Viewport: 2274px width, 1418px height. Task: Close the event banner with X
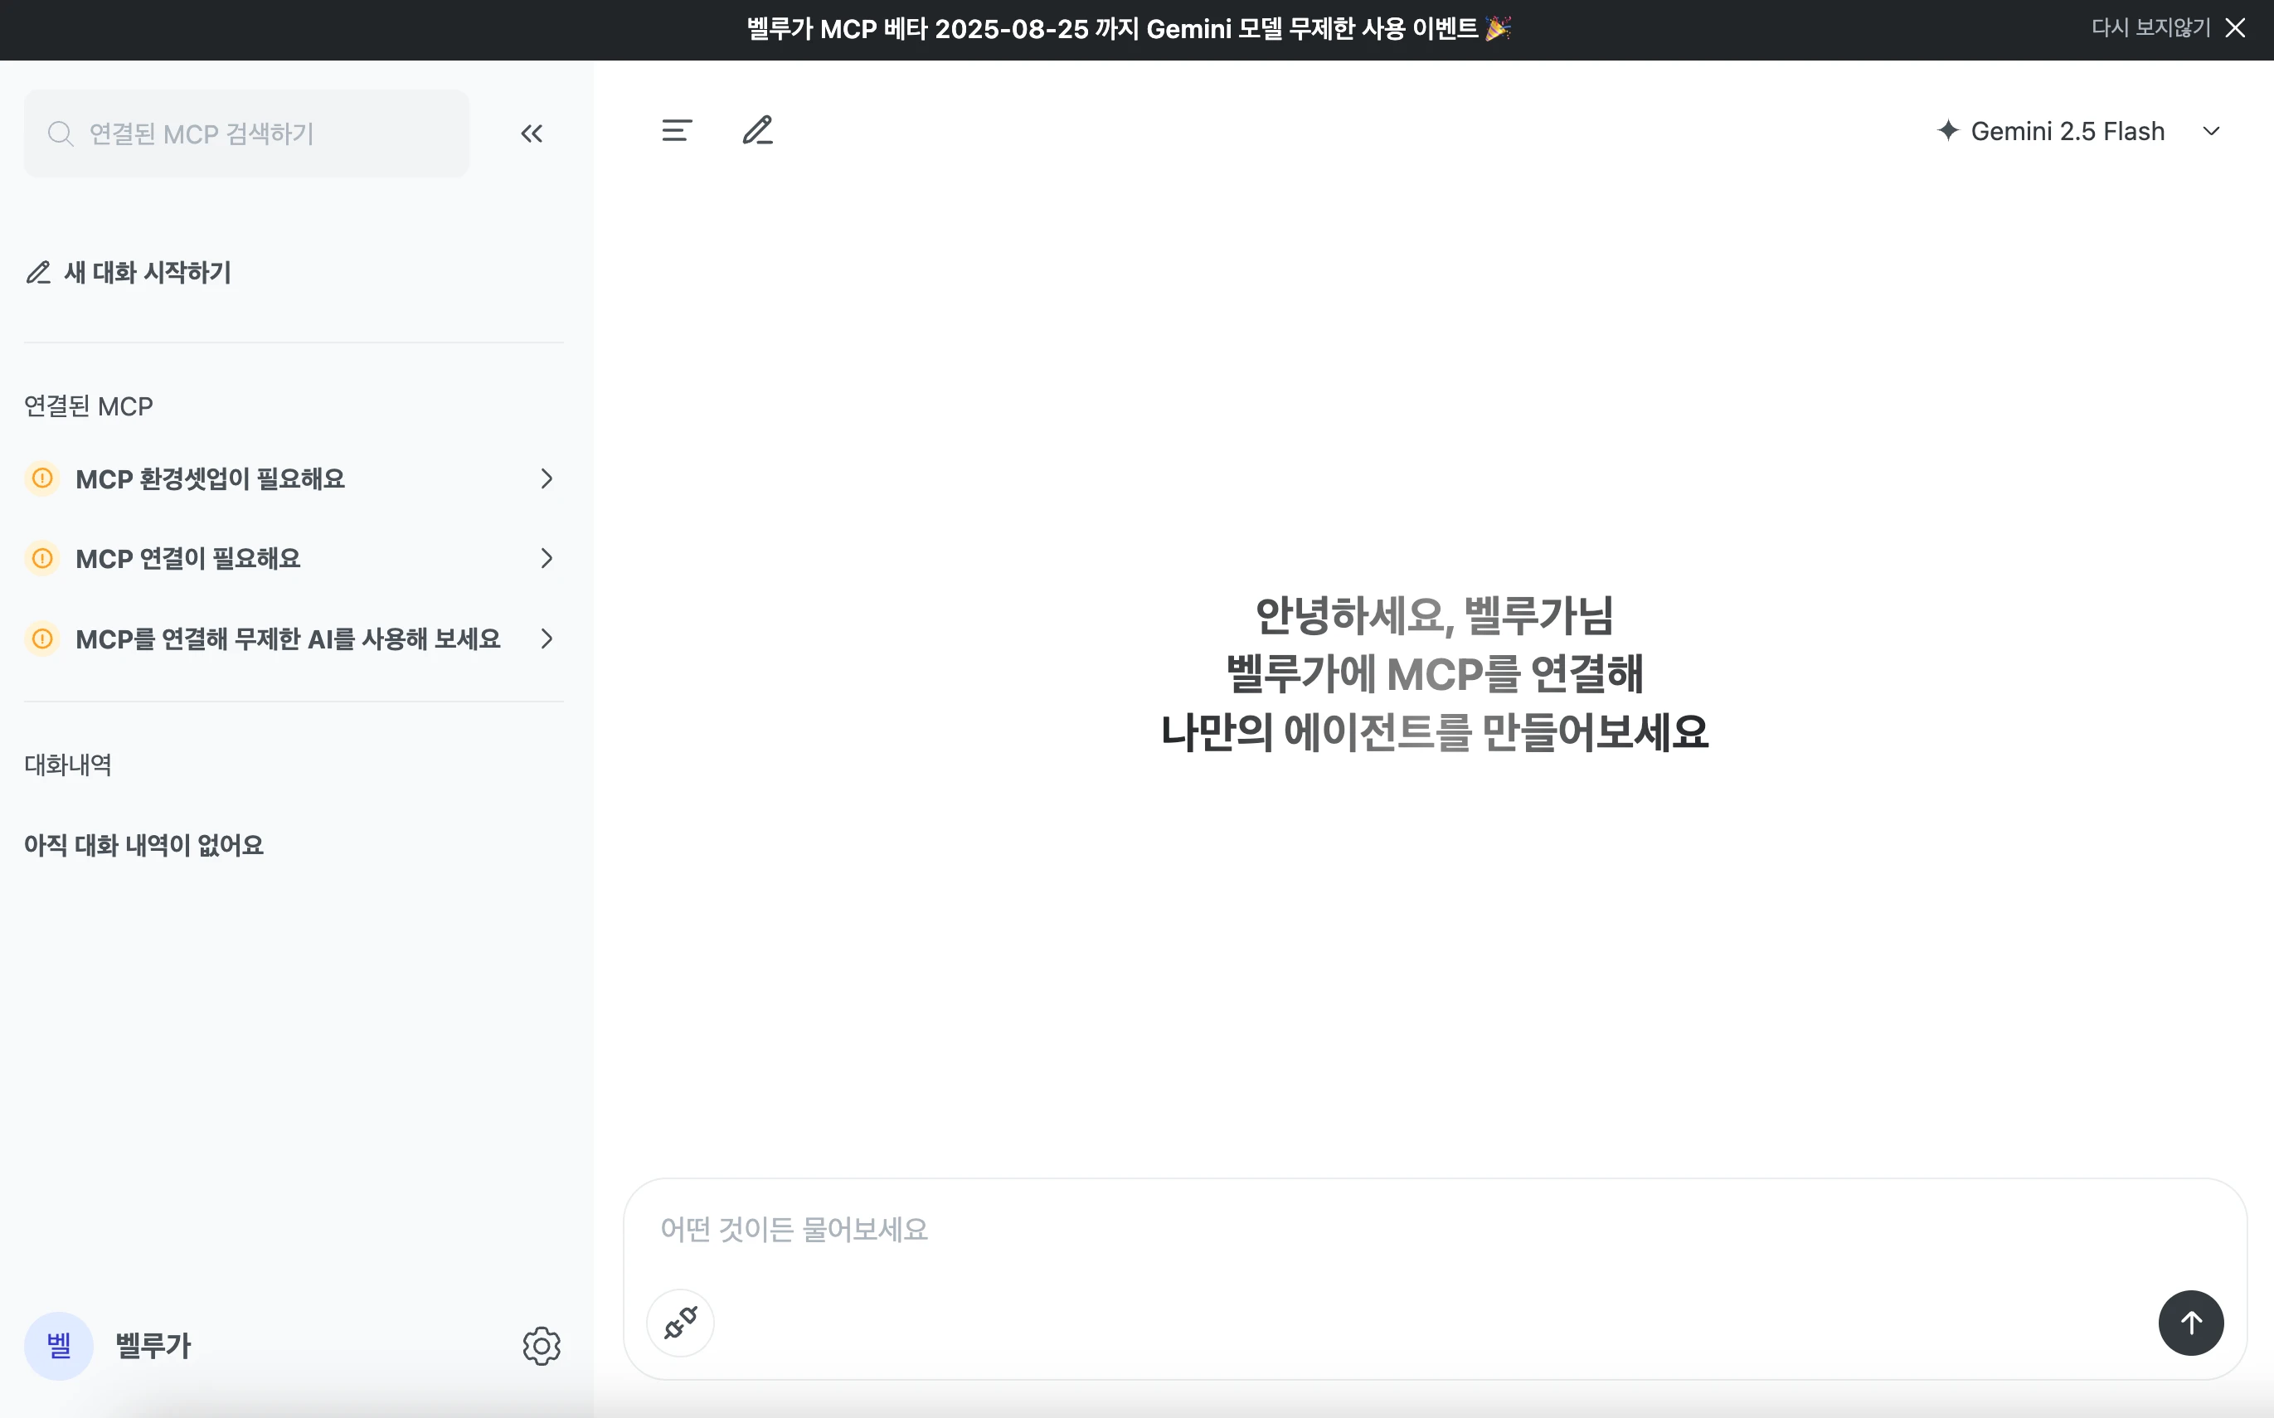(x=2236, y=28)
